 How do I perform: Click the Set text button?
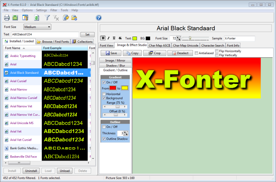point(87,34)
